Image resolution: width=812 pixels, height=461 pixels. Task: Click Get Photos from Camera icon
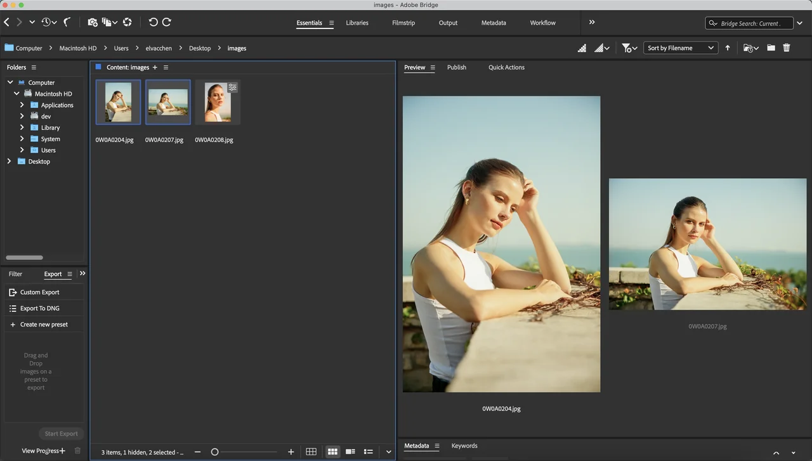(93, 22)
